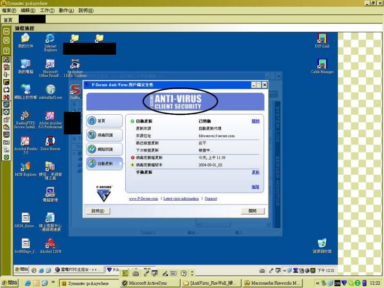The width and height of the screenshot is (384, 288).
Task: Open the 檔案(F) menu
Action: pyautogui.click(x=9, y=11)
